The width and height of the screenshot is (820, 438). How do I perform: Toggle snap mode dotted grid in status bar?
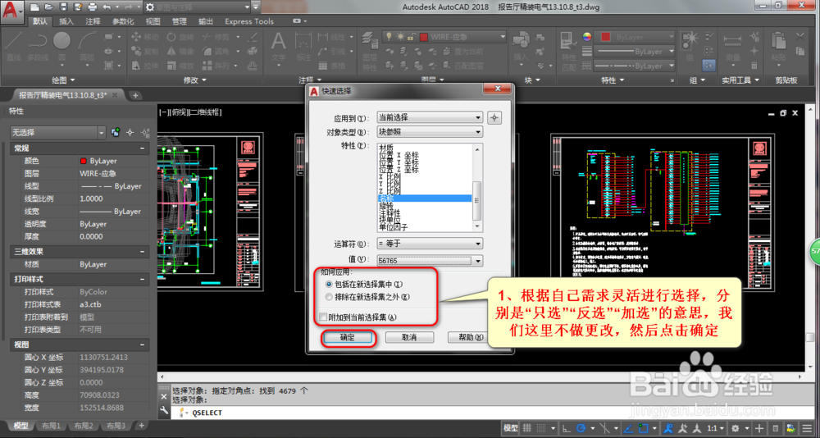[x=541, y=427]
